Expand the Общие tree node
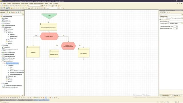The width and height of the screenshot is (183, 103). [x=1, y=18]
